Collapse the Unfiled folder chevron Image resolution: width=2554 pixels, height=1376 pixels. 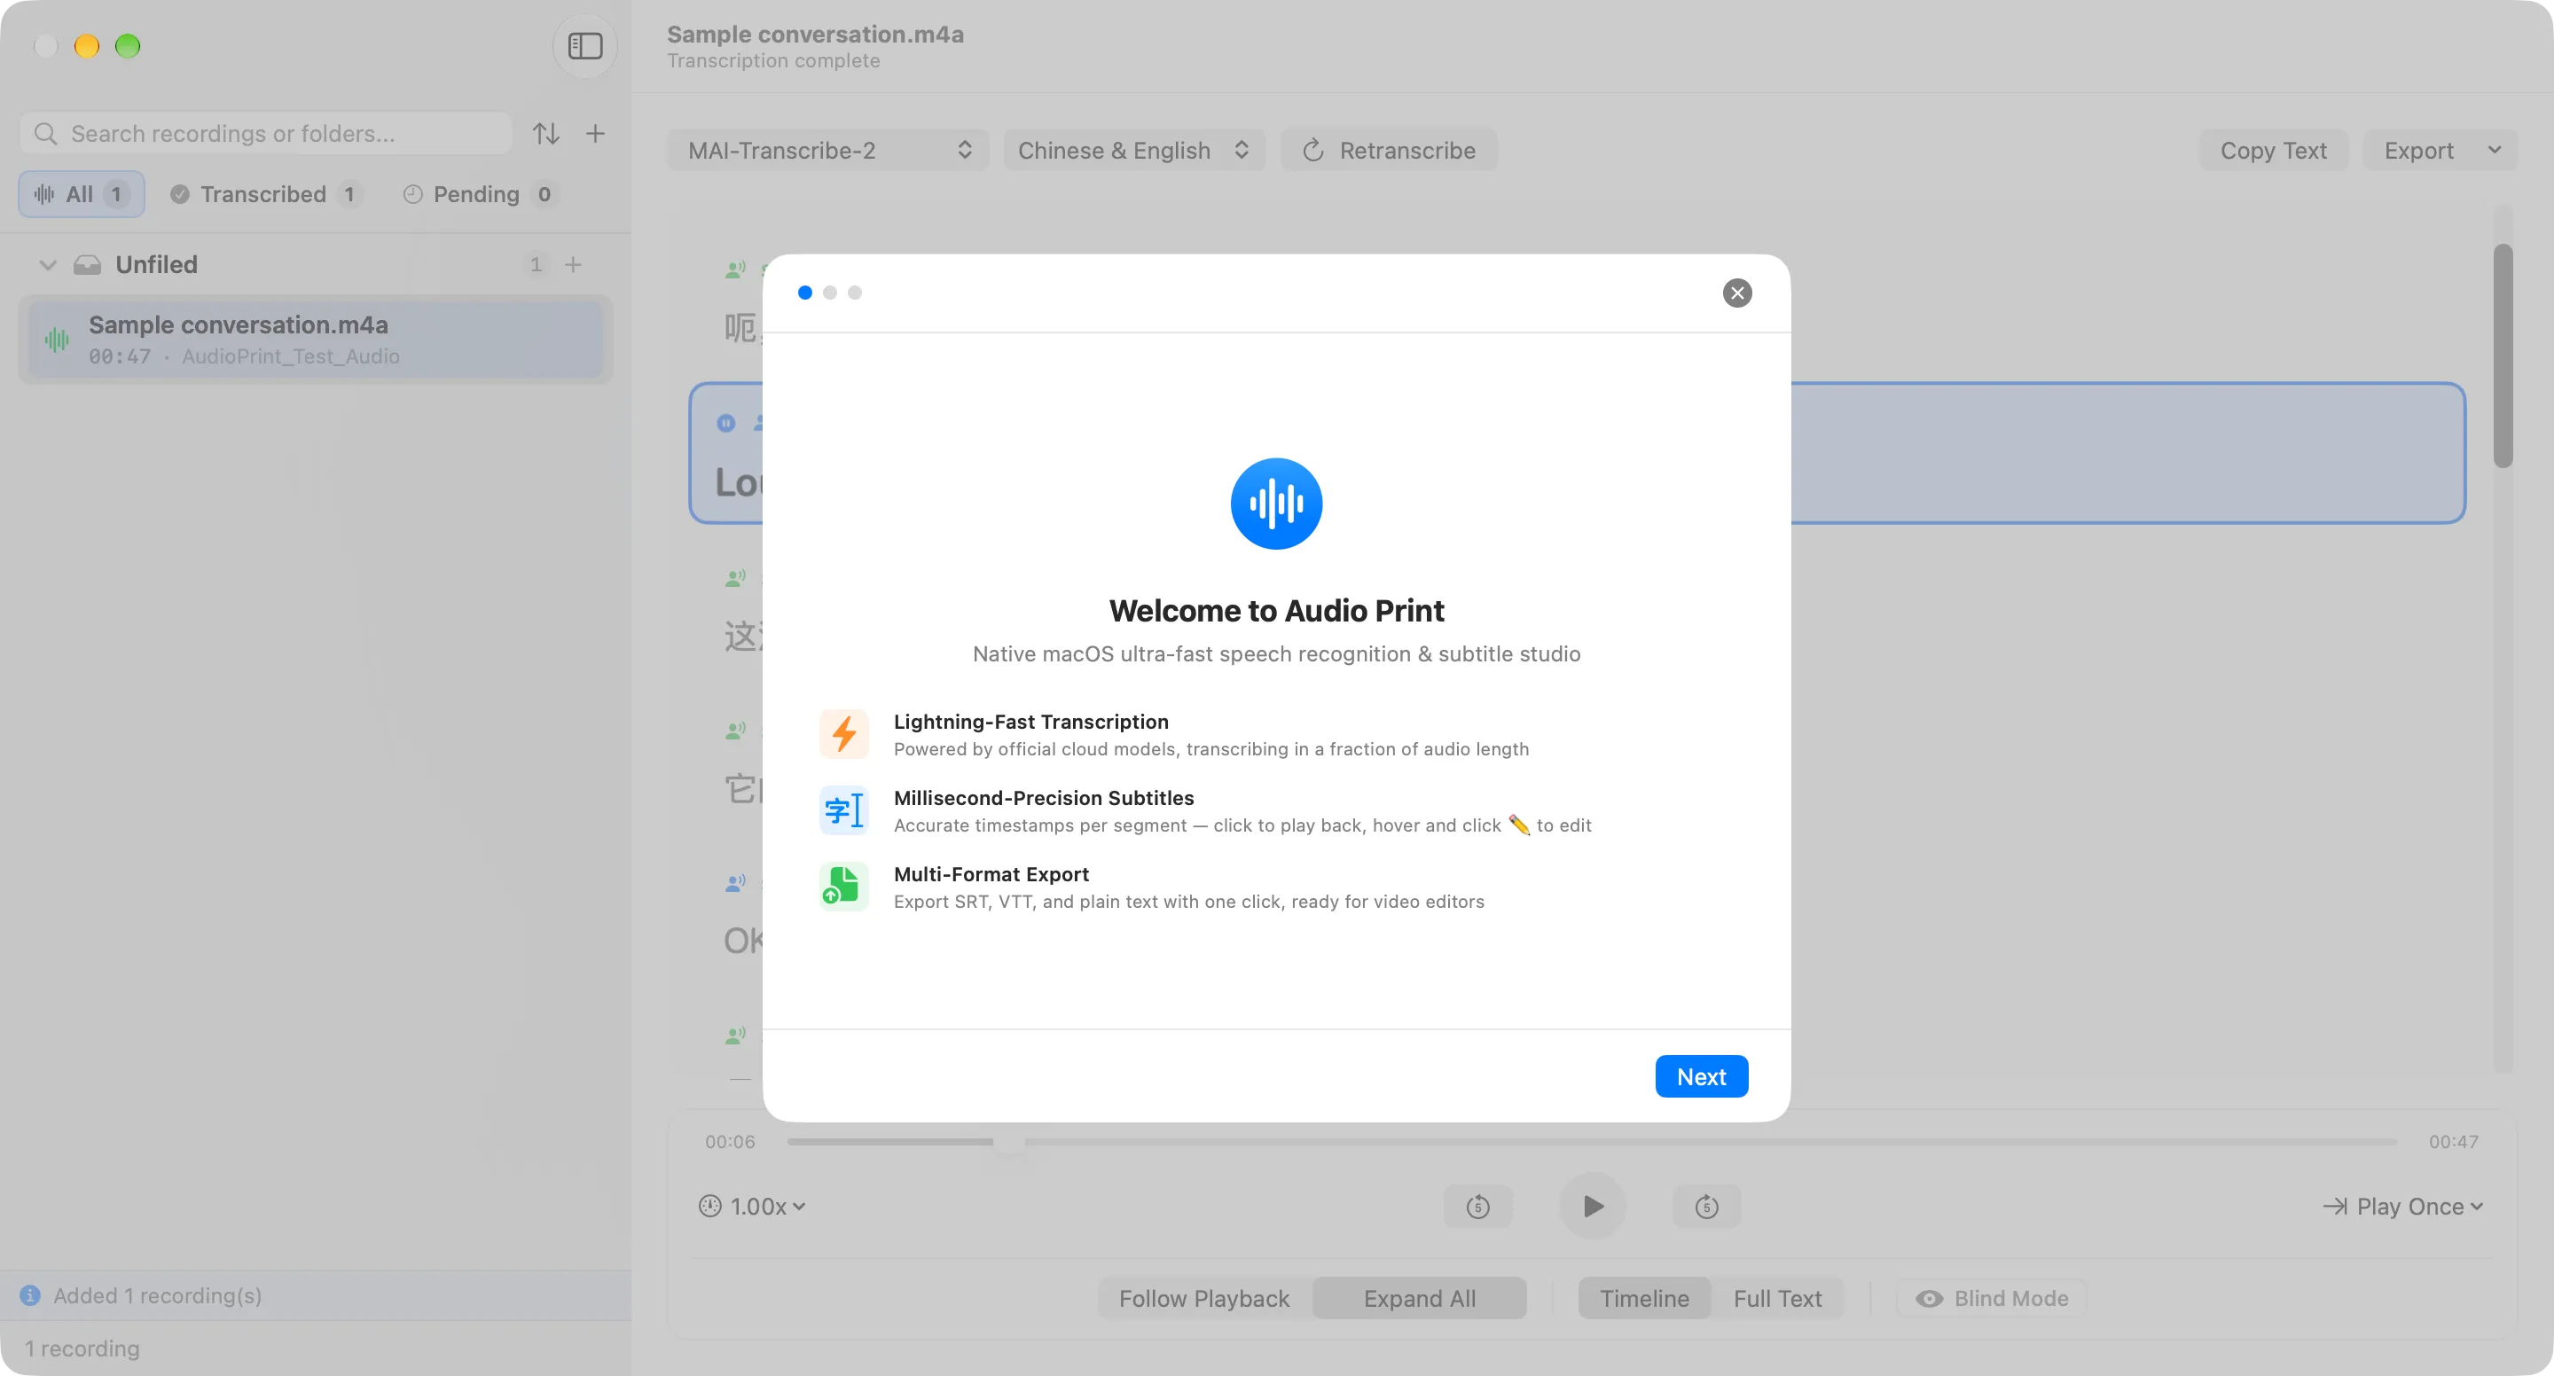pyautogui.click(x=48, y=265)
